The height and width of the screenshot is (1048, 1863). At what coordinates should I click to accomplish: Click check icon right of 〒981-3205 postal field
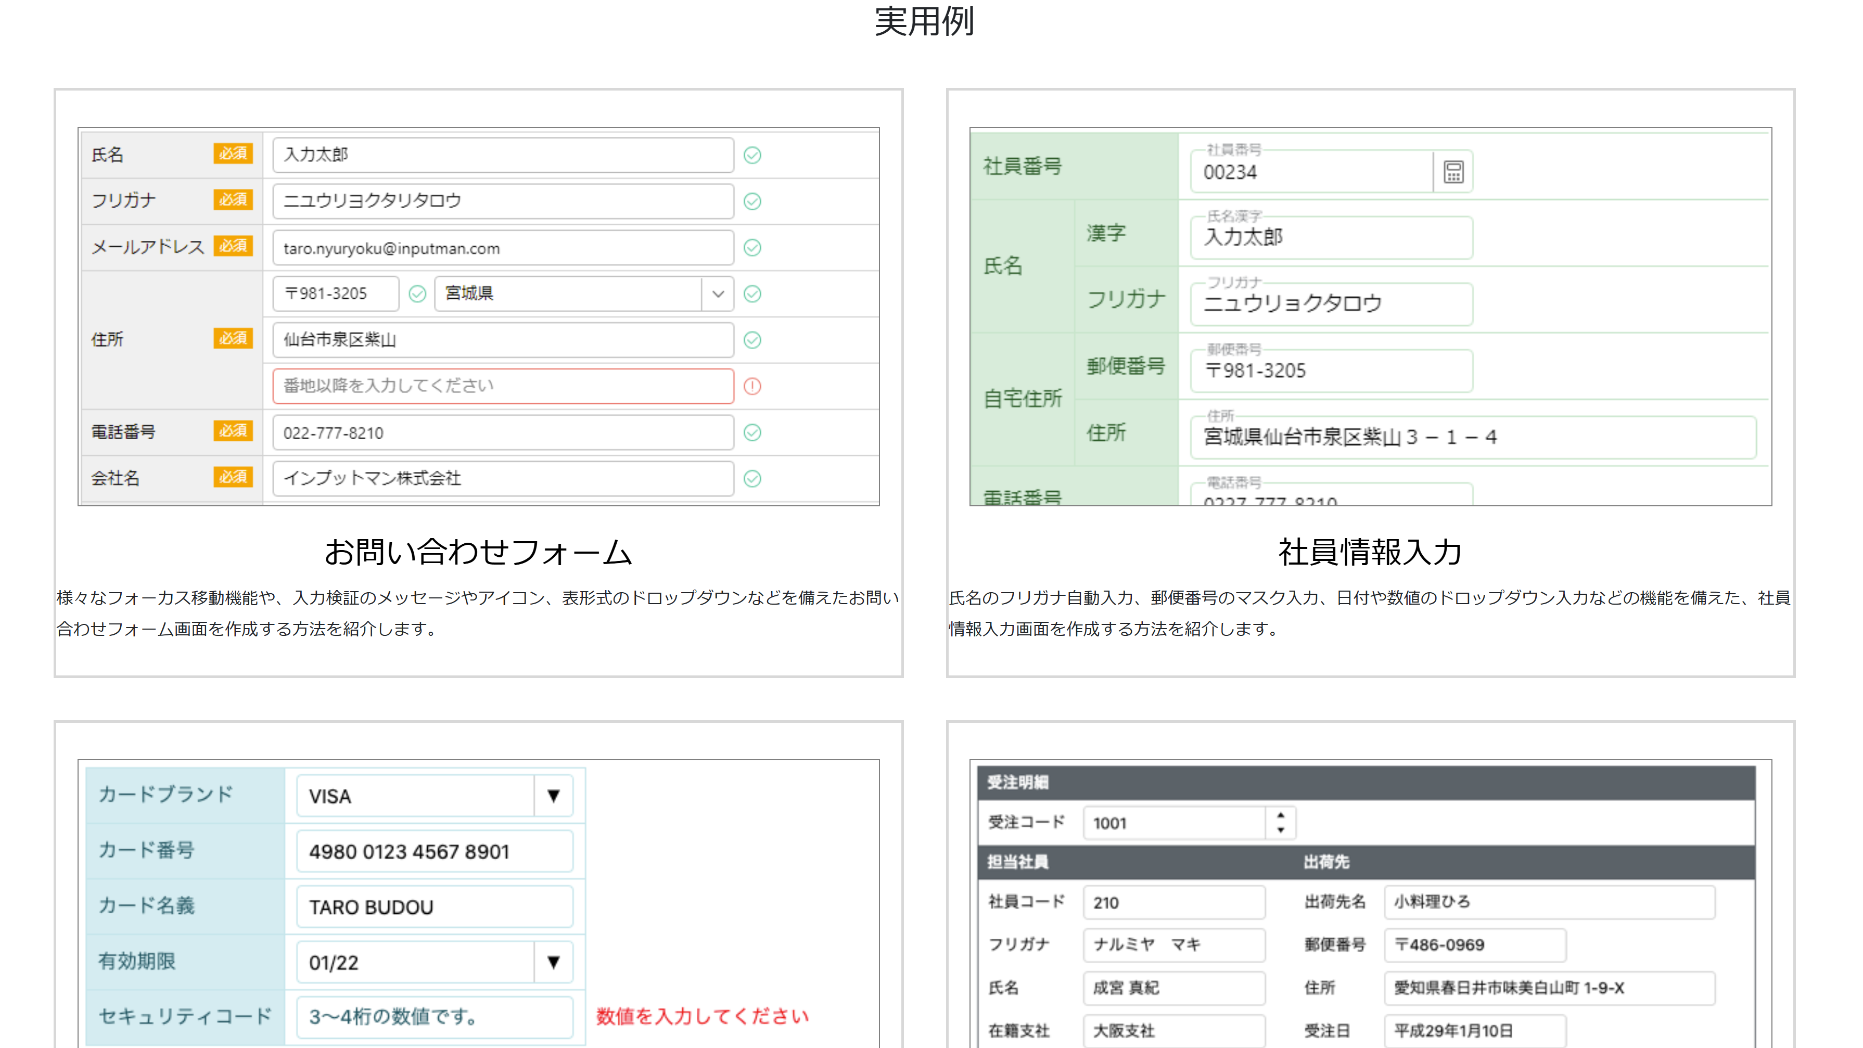click(417, 293)
